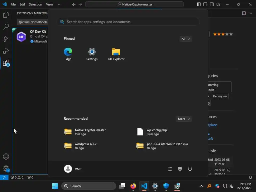This screenshot has width=256, height=192.
Task: Go back with the navigation arrow
Action: click(74, 4)
